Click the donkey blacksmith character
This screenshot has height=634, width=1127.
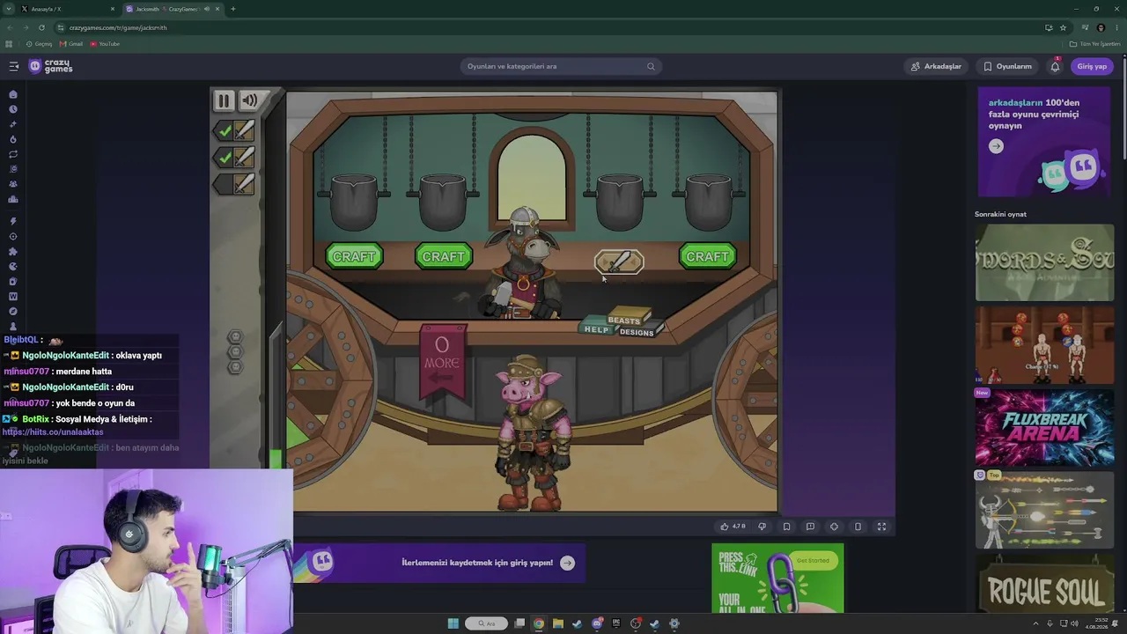pyautogui.click(x=523, y=262)
